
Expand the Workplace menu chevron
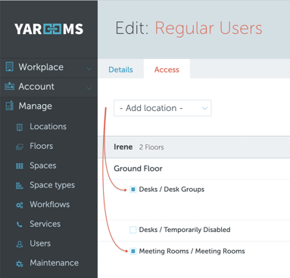click(89, 69)
